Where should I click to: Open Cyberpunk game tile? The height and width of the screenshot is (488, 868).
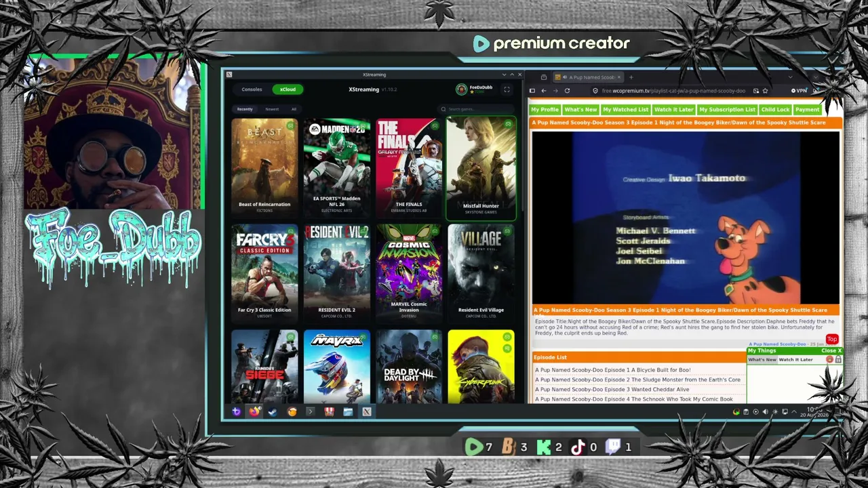pyautogui.click(x=481, y=367)
